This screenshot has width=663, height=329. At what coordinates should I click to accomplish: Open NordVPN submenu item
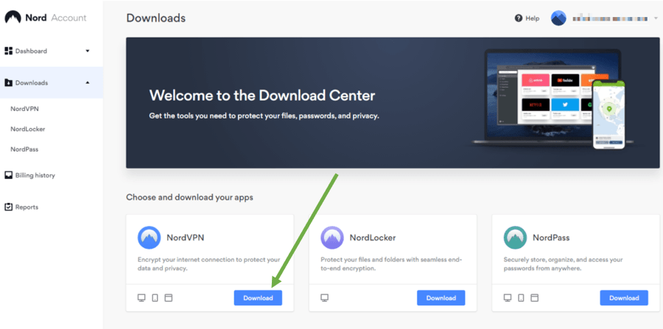pyautogui.click(x=24, y=109)
